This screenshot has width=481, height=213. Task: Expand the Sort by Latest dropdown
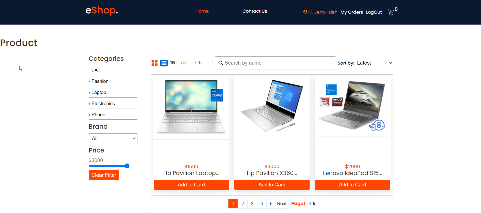click(375, 63)
